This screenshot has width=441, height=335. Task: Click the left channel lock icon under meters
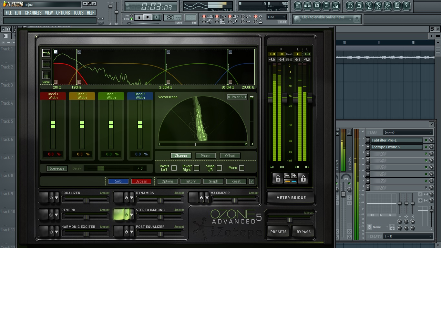278,178
